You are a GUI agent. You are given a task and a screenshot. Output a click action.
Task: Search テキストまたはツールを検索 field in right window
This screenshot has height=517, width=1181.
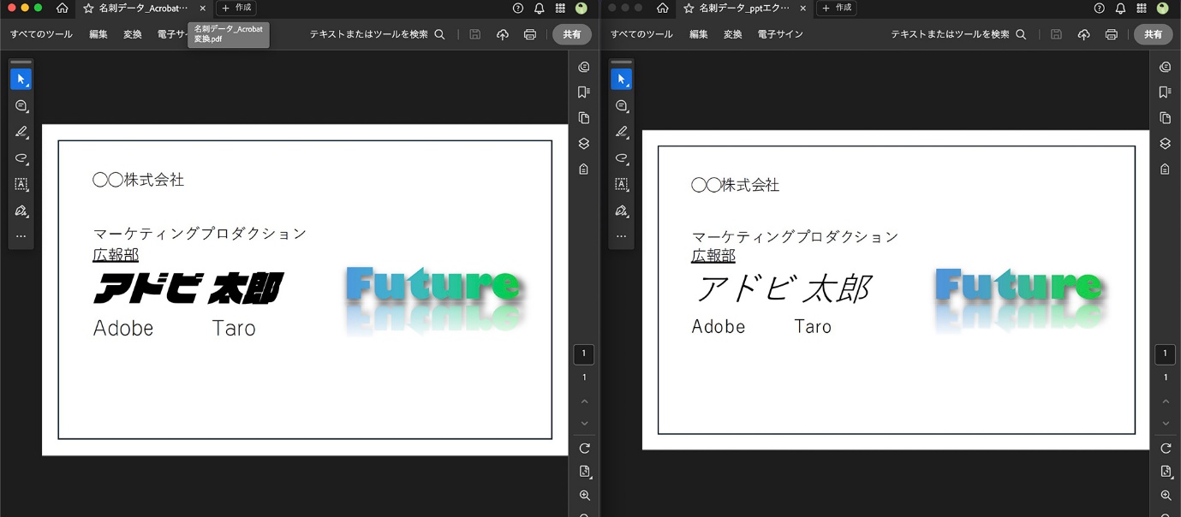958,34
